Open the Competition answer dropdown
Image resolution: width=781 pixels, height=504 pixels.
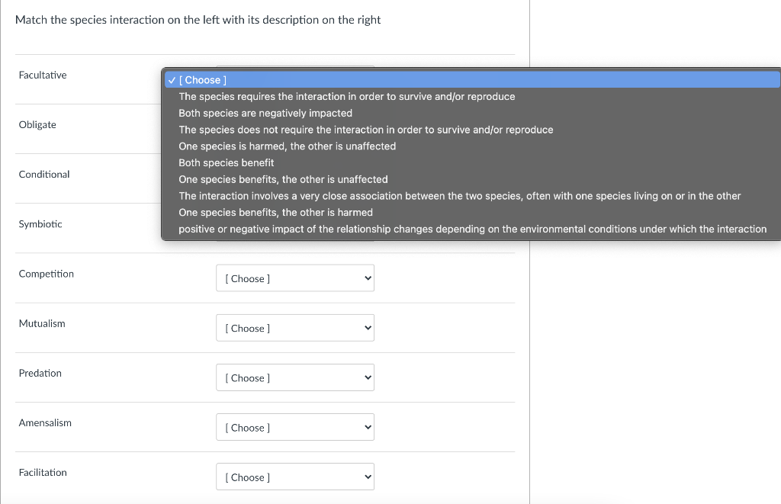295,278
